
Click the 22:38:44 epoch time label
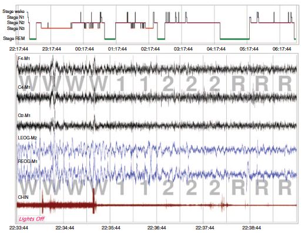click(252, 228)
